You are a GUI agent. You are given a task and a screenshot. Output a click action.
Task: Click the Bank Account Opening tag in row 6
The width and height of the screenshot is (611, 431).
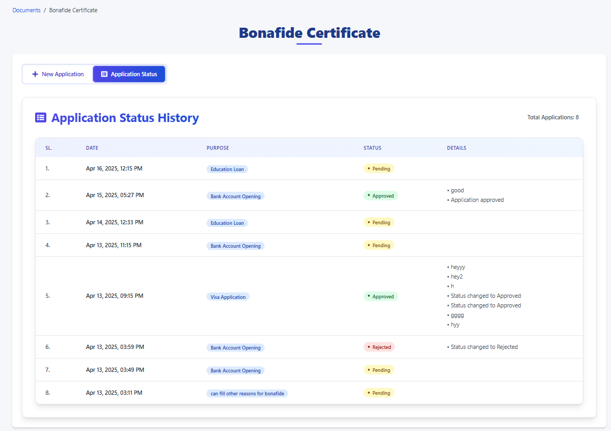coord(235,347)
